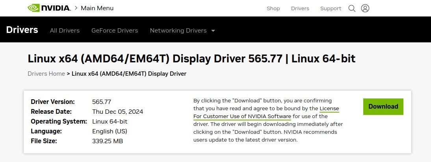Select the driver version value 565.77
This screenshot has width=431, height=162.
point(102,102)
